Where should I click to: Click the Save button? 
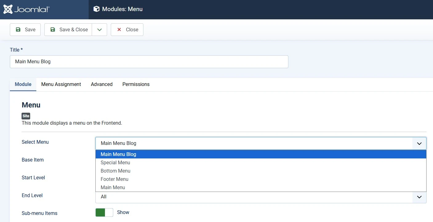25,30
